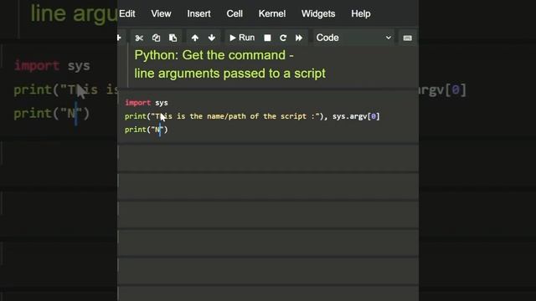Open the Edit menu
Image resolution: width=536 pixels, height=301 pixels.
coord(126,13)
